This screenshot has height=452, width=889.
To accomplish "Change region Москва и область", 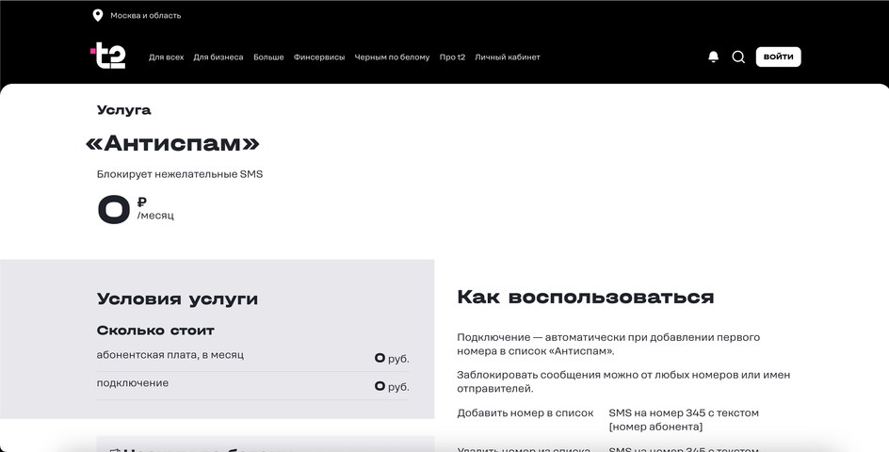I will pos(146,15).
